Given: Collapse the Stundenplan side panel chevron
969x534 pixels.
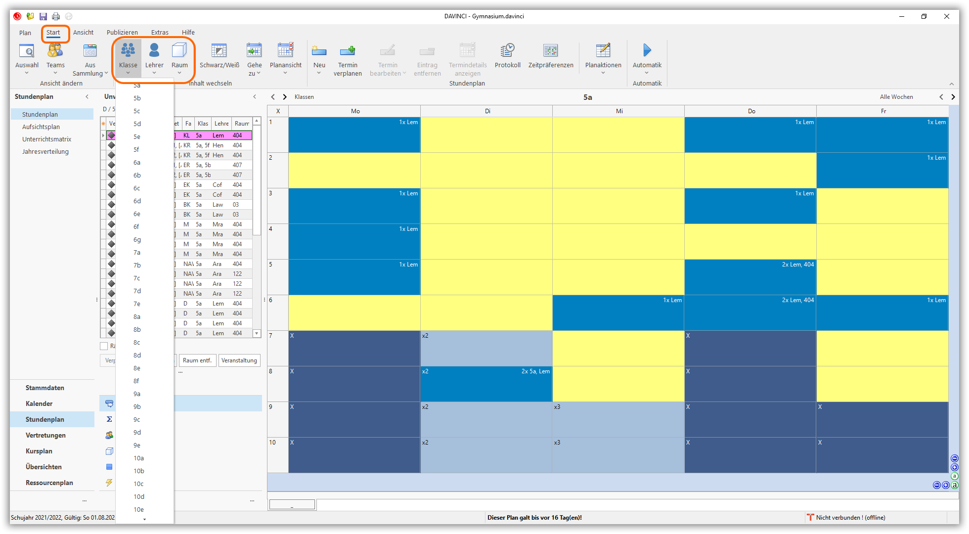Looking at the screenshot, I should pyautogui.click(x=87, y=97).
